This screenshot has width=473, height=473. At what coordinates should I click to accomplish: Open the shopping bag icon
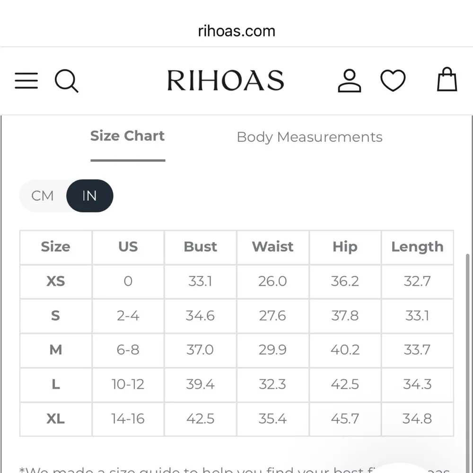(x=447, y=79)
